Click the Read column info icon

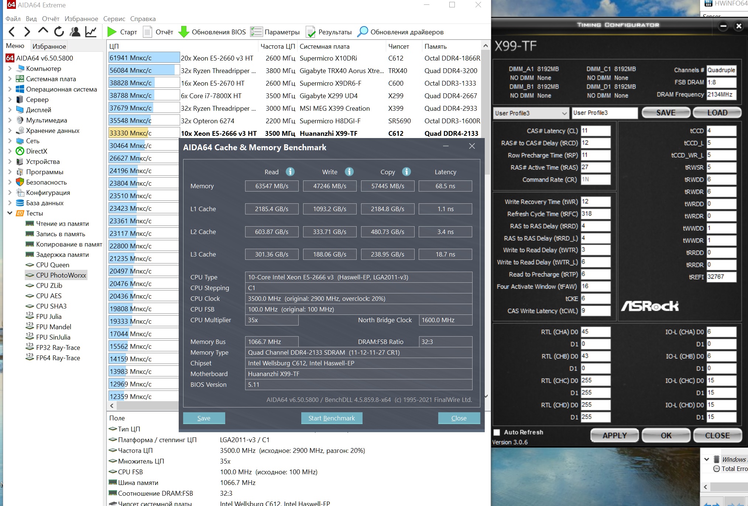(x=290, y=172)
